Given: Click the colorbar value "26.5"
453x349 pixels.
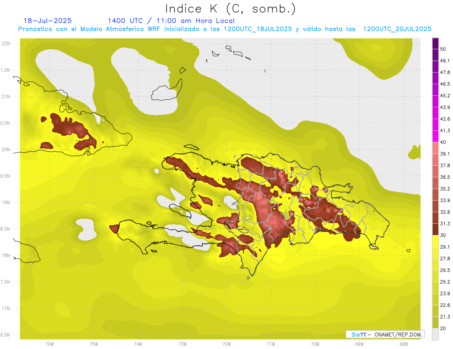Looking at the screenshot, I should pyautogui.click(x=445, y=270).
